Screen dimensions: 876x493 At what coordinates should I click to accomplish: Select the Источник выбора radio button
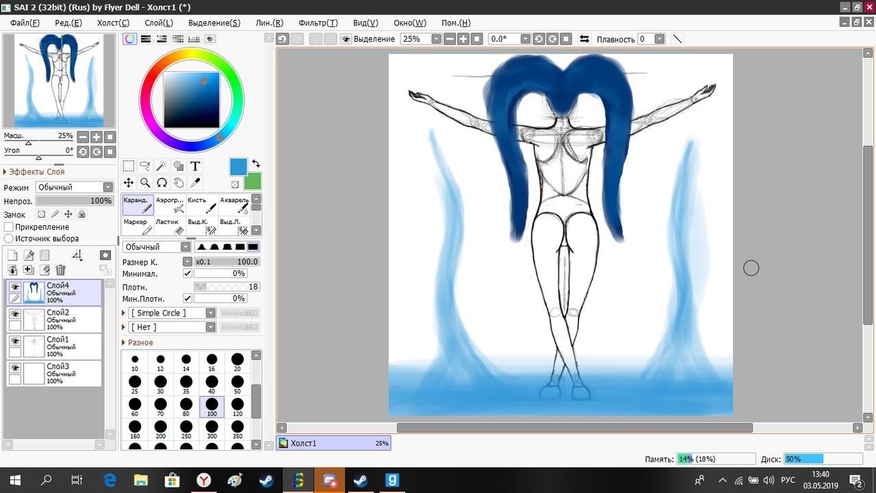[x=9, y=238]
